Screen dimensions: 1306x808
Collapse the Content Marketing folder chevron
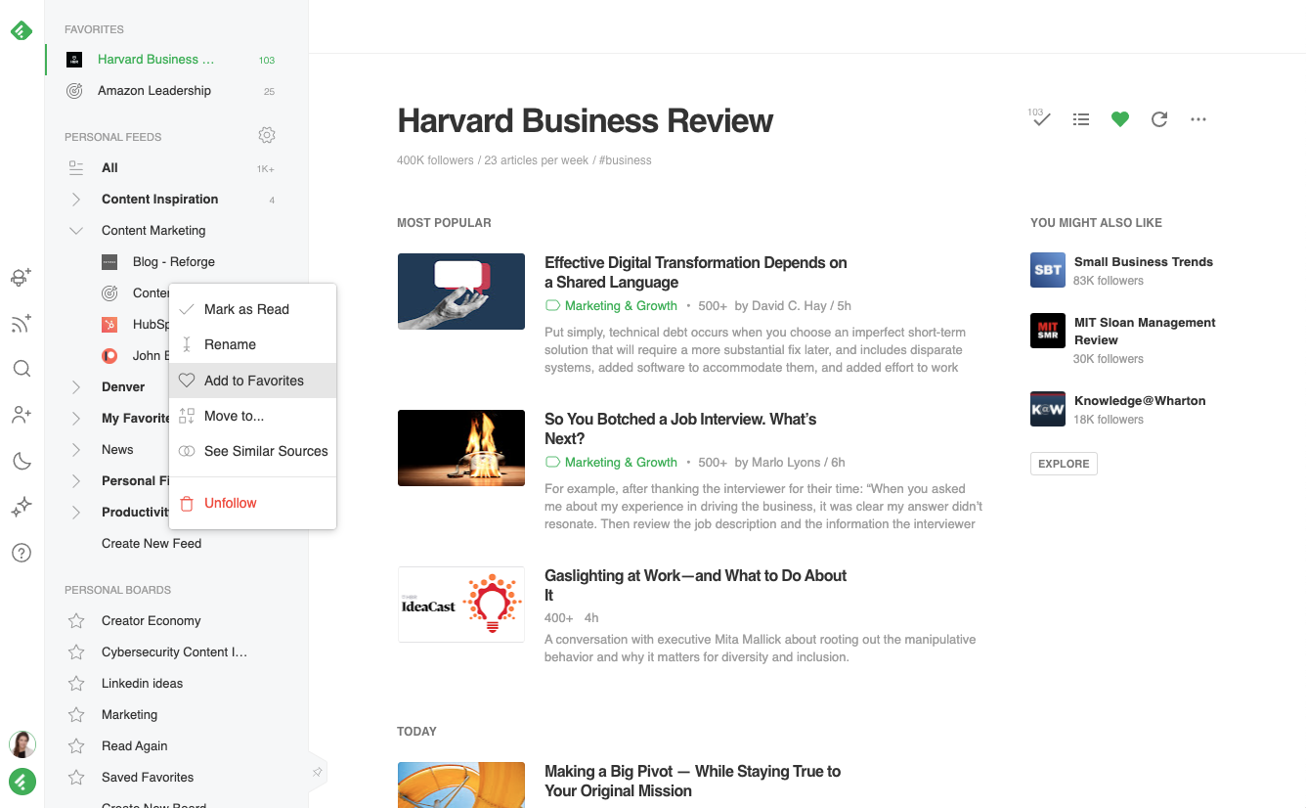76,231
